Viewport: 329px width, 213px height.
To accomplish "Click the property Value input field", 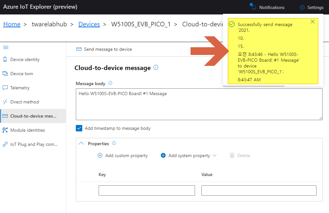I will pos(259,190).
